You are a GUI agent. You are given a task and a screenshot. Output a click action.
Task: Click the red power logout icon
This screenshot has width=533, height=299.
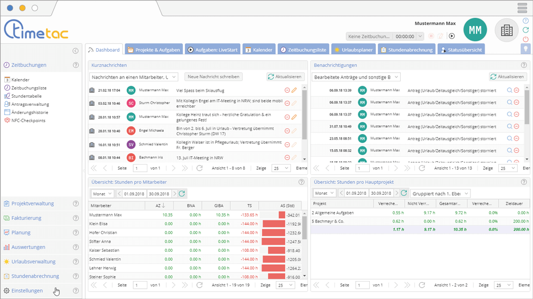pos(525,39)
